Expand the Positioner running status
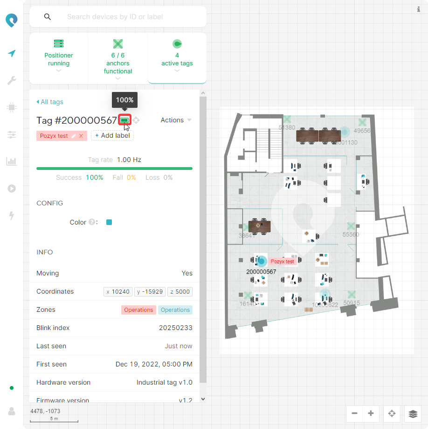The width and height of the screenshot is (428, 429). pyautogui.click(x=59, y=59)
